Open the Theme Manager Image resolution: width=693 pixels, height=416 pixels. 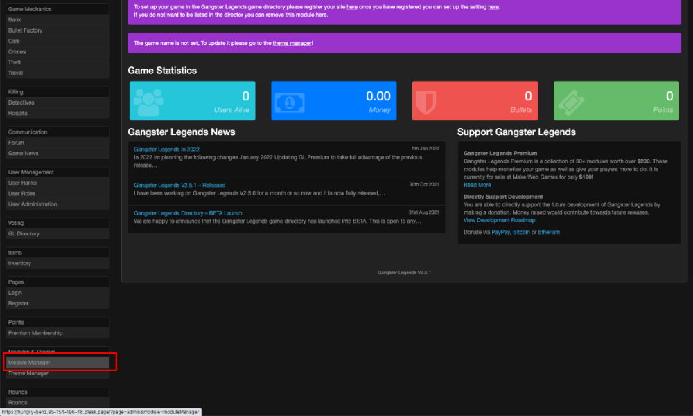(28, 372)
